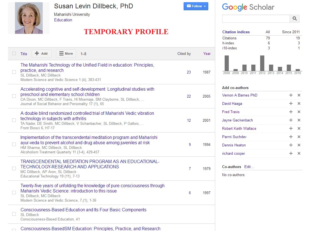Screen dimensions: 317x231
Task: Dismiss Robert Keith Wallace suggestion
Action: pyautogui.click(x=299, y=128)
